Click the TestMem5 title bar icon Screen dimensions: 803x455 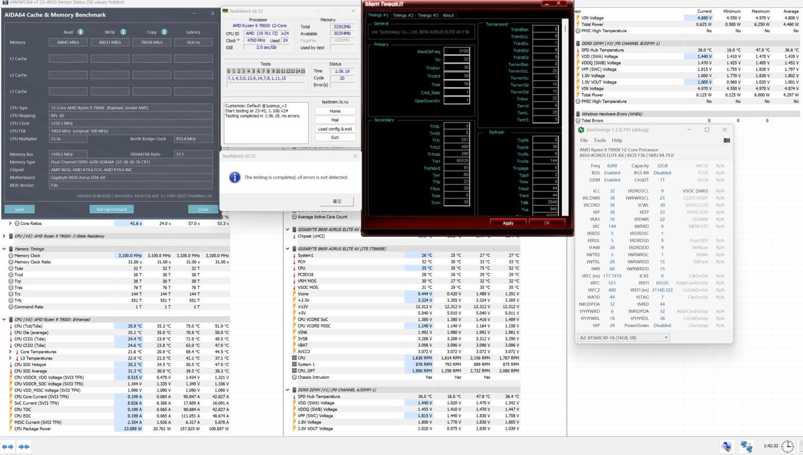pos(225,11)
